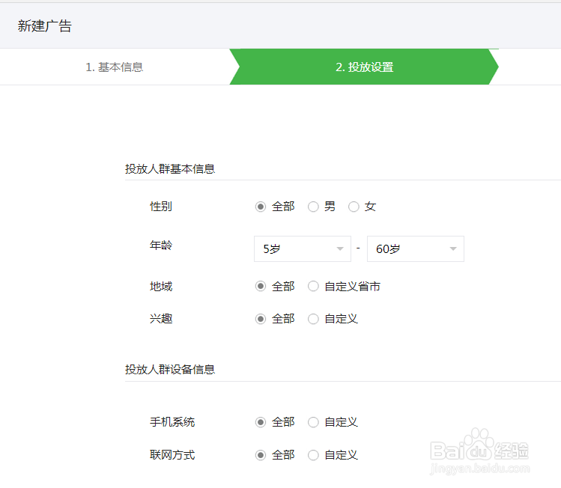Select 全部 radio for 地域
The image size is (561, 488).
coord(261,287)
